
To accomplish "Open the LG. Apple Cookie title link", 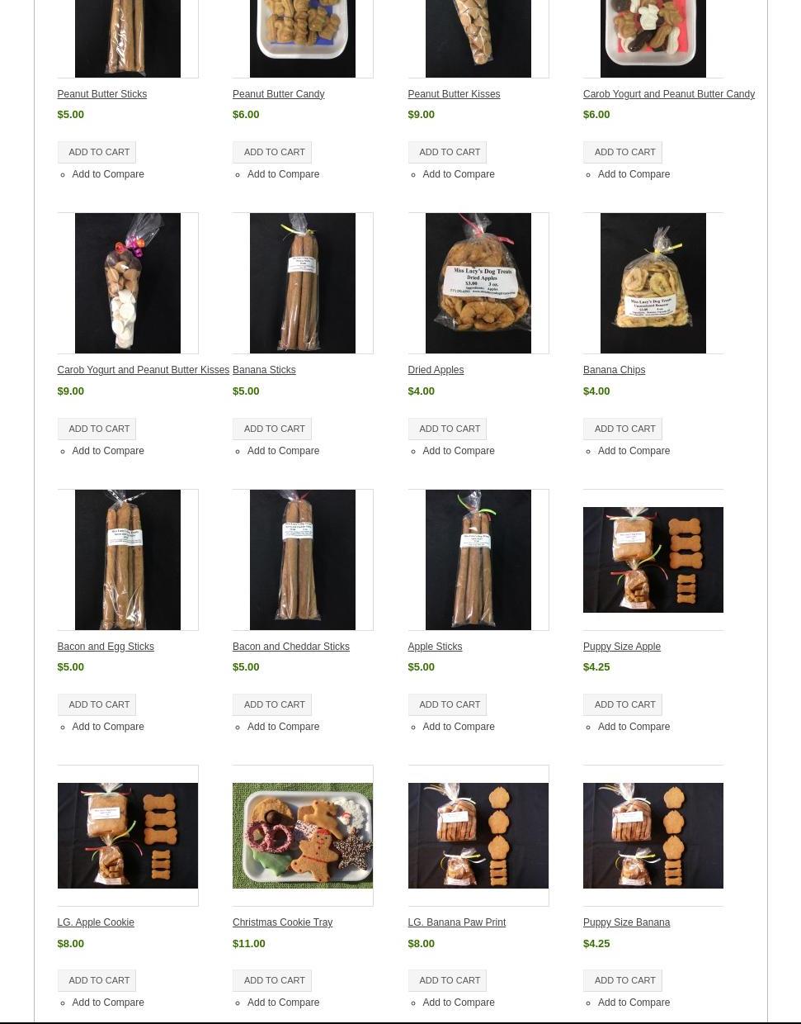I will point(96,922).
